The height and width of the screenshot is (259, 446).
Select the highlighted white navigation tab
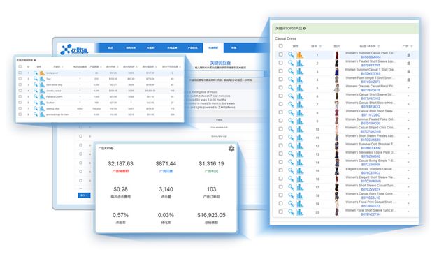(x=213, y=47)
